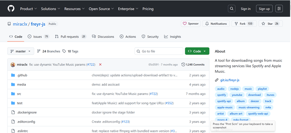Image resolution: width=291 pixels, height=133 pixels.
Task: Click the #123 pull request link
Action: click(125, 122)
